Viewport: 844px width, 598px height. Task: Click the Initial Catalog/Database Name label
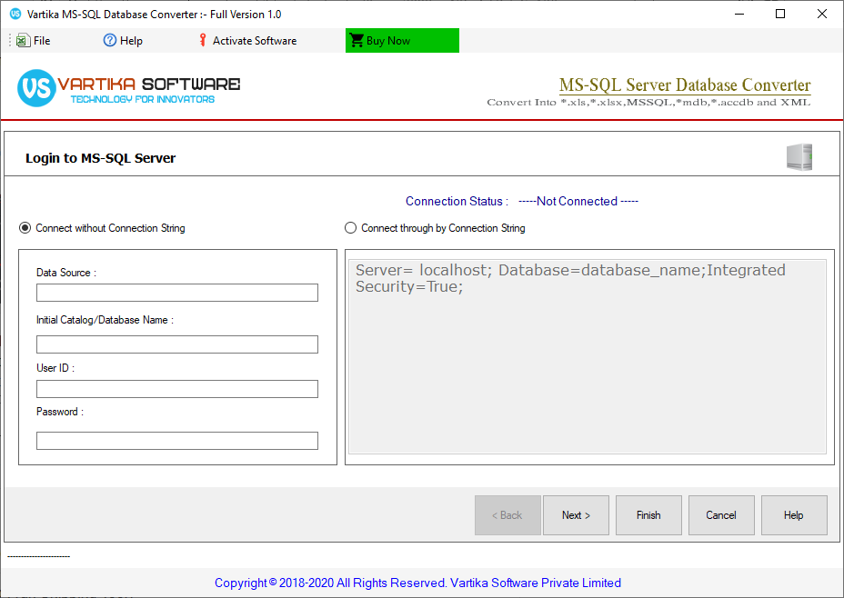click(x=105, y=320)
